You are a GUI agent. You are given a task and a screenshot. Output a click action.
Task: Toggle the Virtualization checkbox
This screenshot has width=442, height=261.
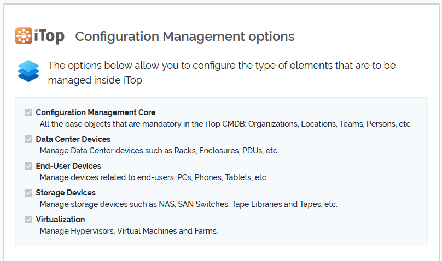[28, 220]
